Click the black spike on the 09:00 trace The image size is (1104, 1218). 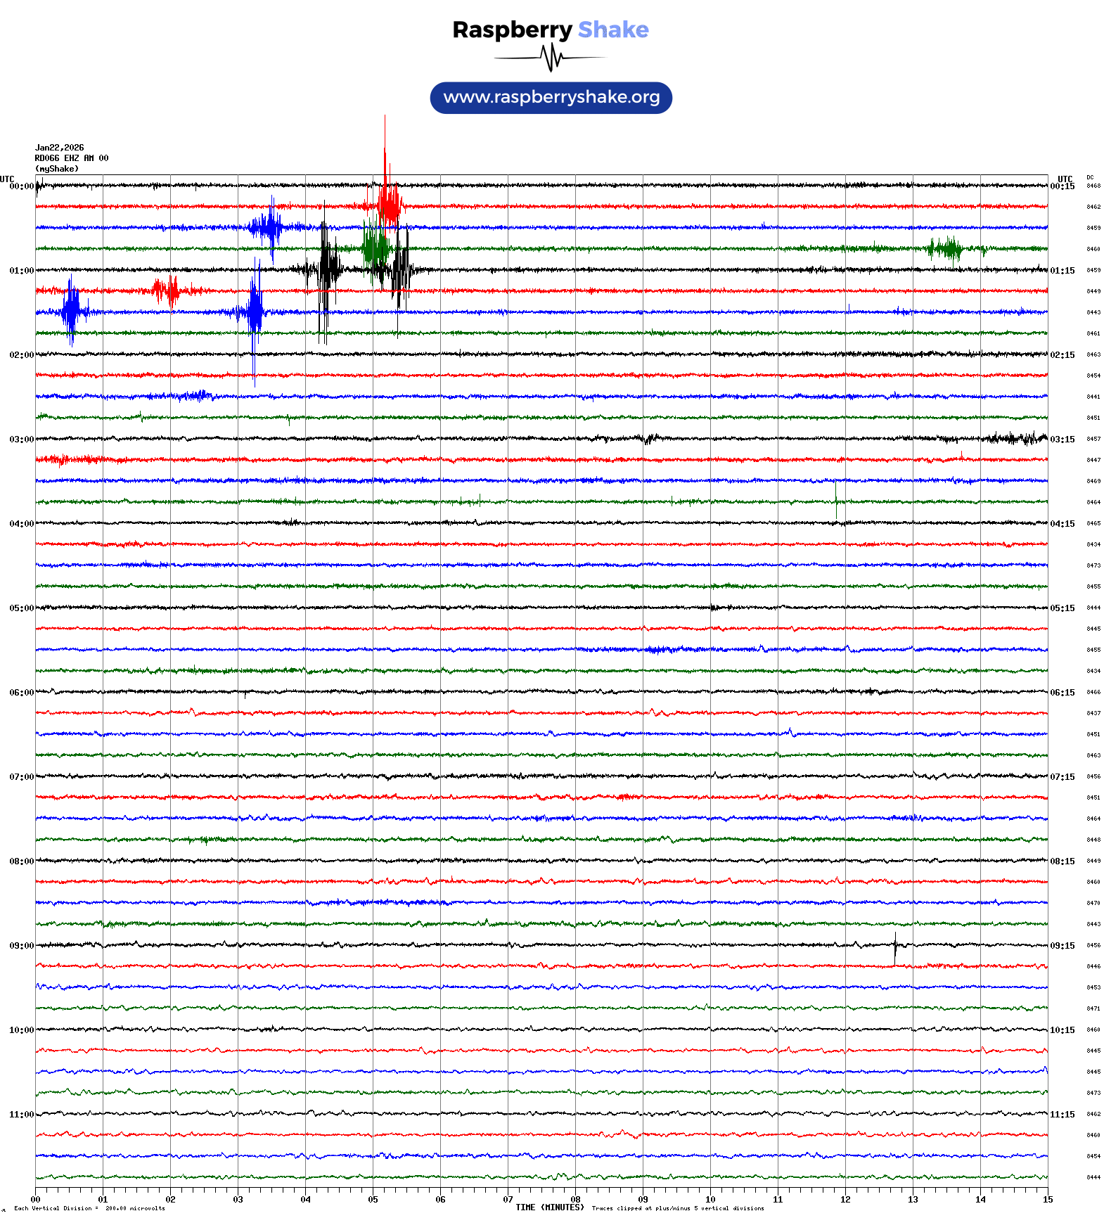[895, 948]
